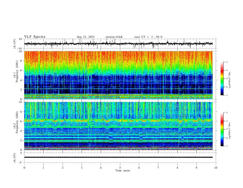
Task: Click the ch.3 voltage trace panel
Action: pyautogui.click(x=120, y=158)
